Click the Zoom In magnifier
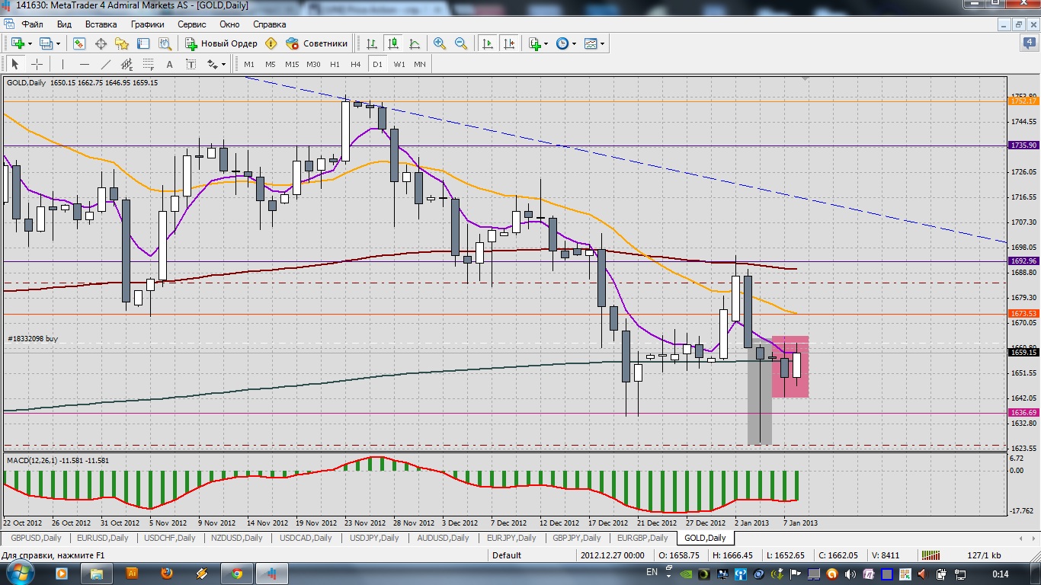This screenshot has width=1041, height=585. (439, 43)
